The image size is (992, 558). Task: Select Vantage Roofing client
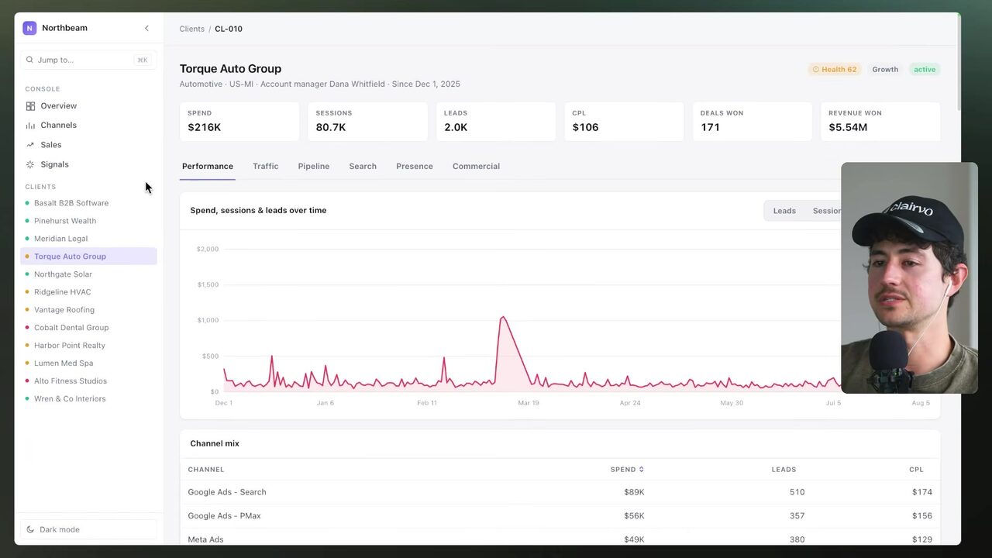click(88, 310)
